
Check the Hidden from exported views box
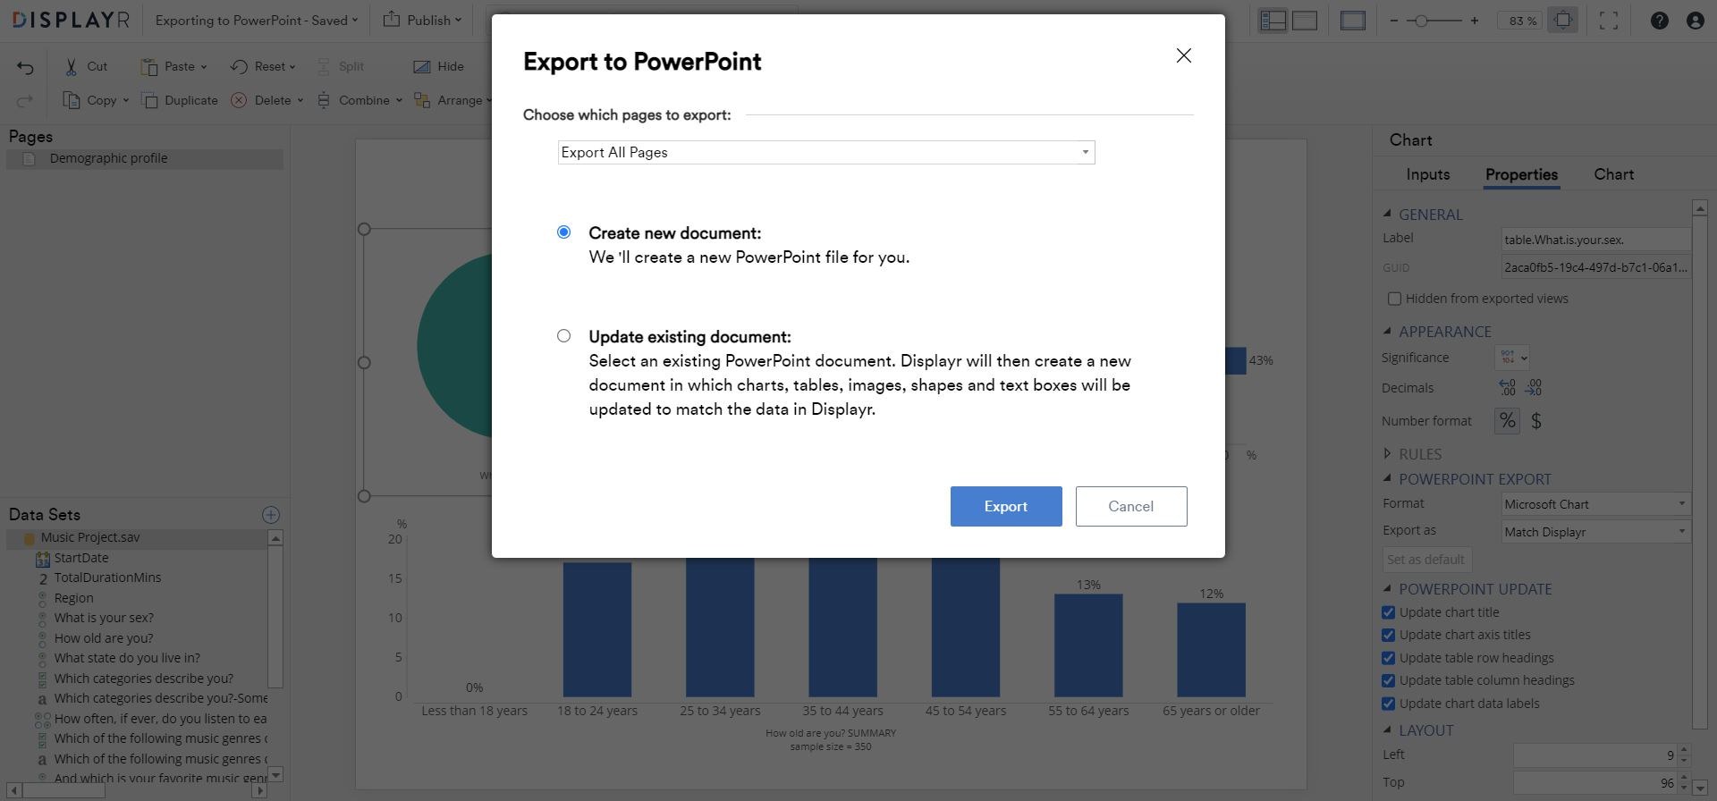pos(1394,299)
